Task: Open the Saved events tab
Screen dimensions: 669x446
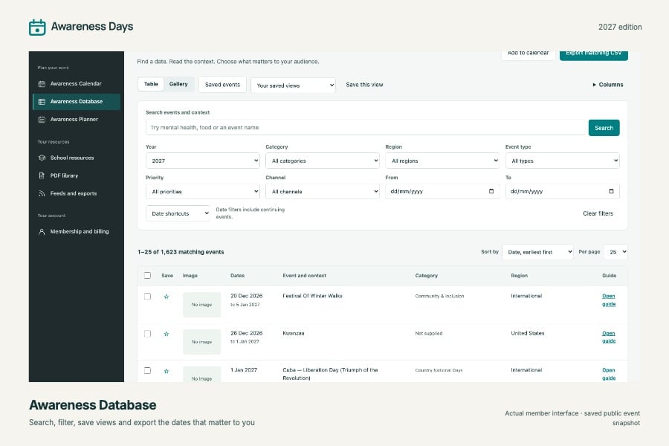Action: (x=222, y=85)
